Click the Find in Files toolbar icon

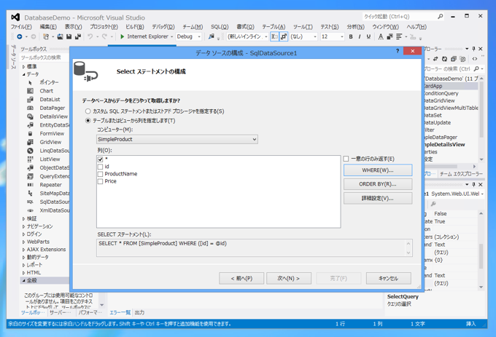click(212, 36)
